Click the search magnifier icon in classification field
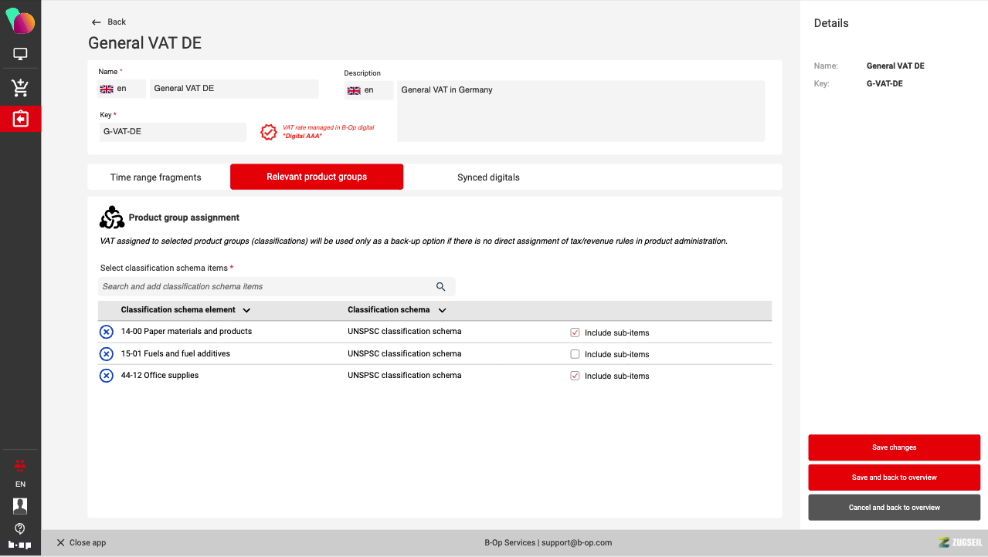This screenshot has width=988, height=557. (x=440, y=287)
